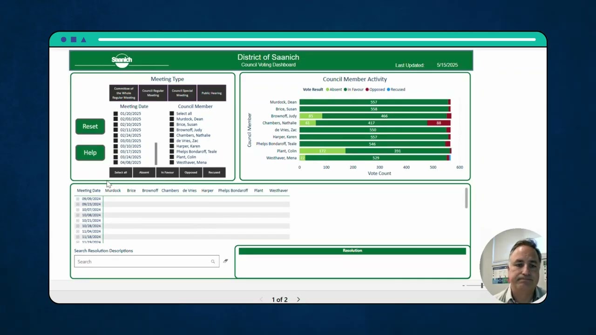Select Council Special Meeting type

click(x=182, y=93)
